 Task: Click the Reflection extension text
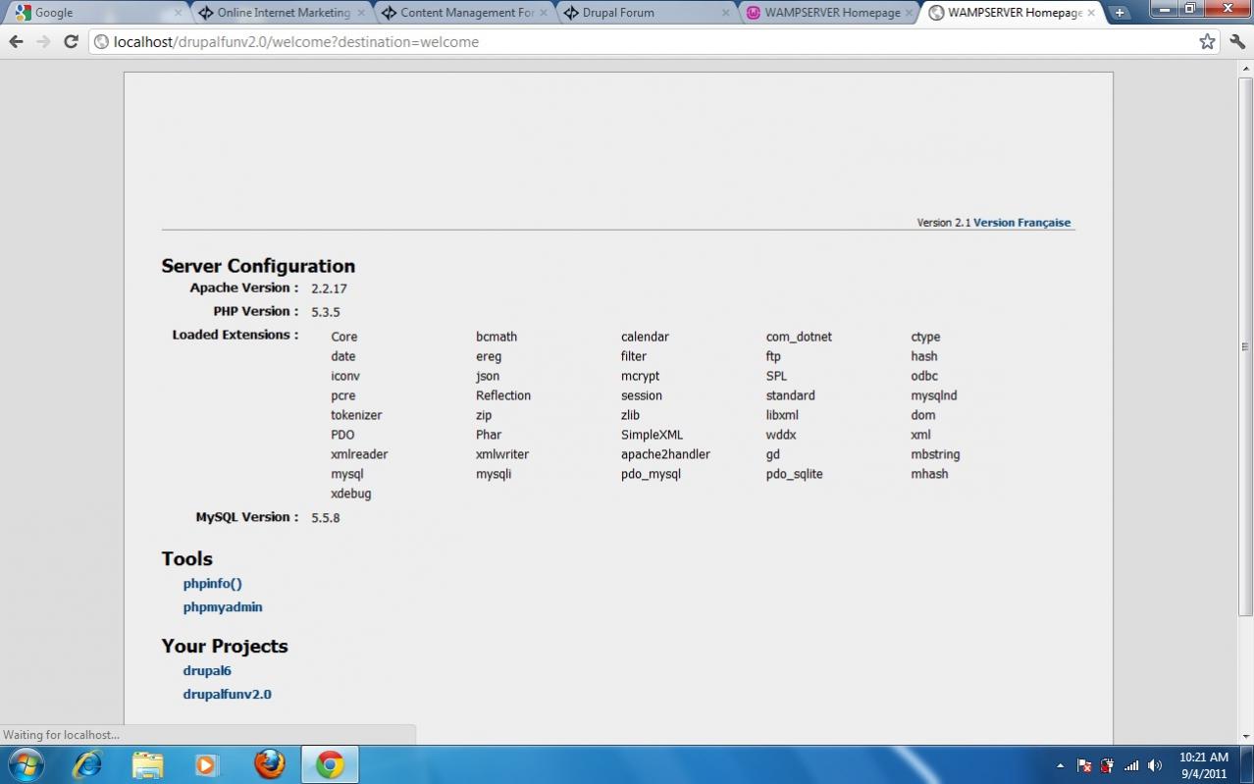[503, 395]
